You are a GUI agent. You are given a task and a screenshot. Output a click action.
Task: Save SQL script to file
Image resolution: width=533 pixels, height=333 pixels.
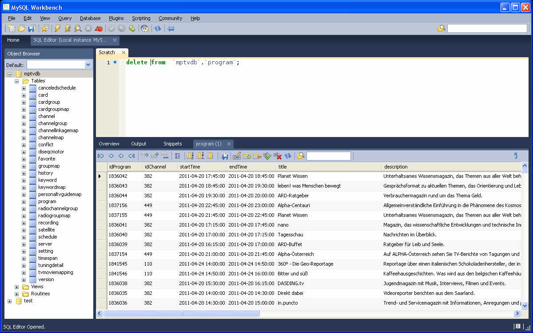(x=32, y=28)
